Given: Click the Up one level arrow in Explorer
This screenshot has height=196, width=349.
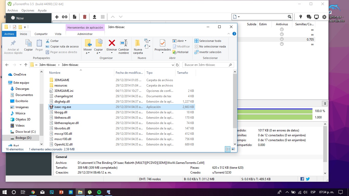Looking at the screenshot, I should [26, 65].
